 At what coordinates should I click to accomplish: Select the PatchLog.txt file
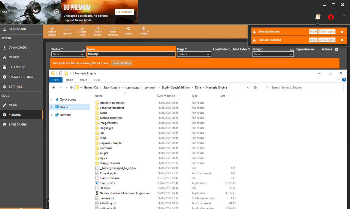pyautogui.click(x=108, y=203)
